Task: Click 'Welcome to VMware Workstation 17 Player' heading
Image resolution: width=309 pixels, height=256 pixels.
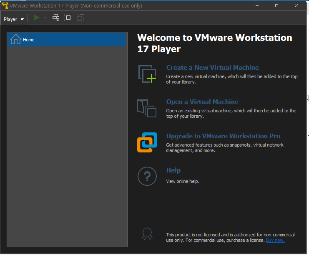Action: pos(215,43)
